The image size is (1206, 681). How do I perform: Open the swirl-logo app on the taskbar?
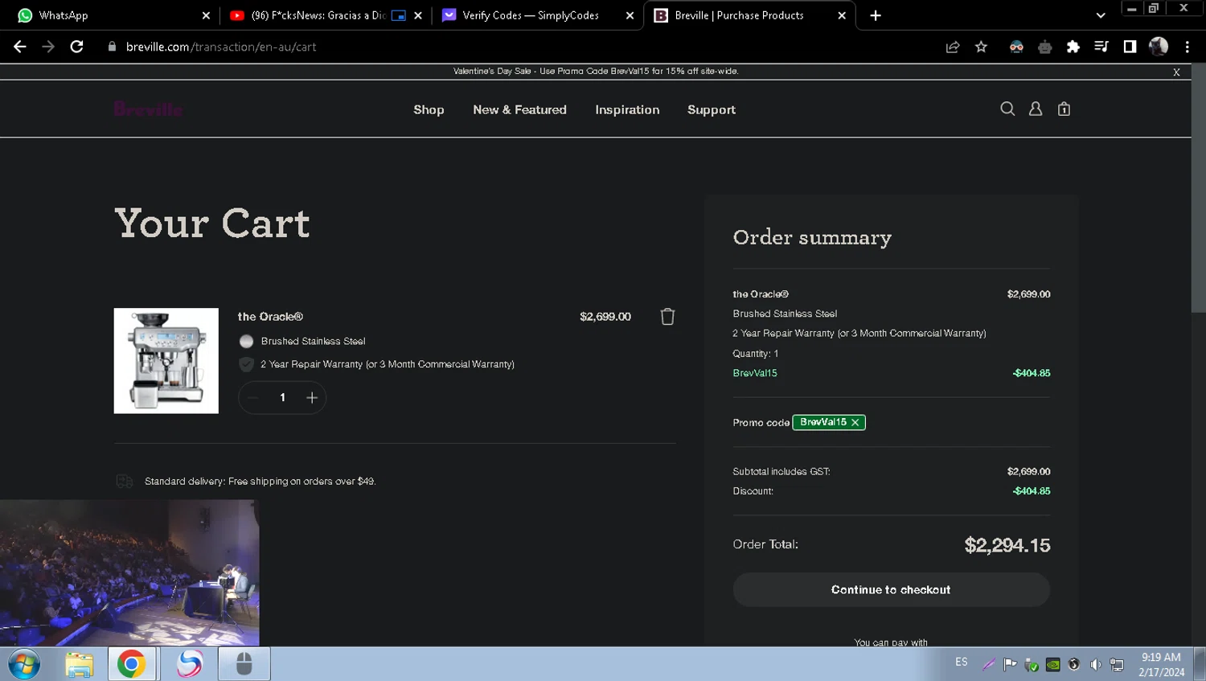click(189, 664)
